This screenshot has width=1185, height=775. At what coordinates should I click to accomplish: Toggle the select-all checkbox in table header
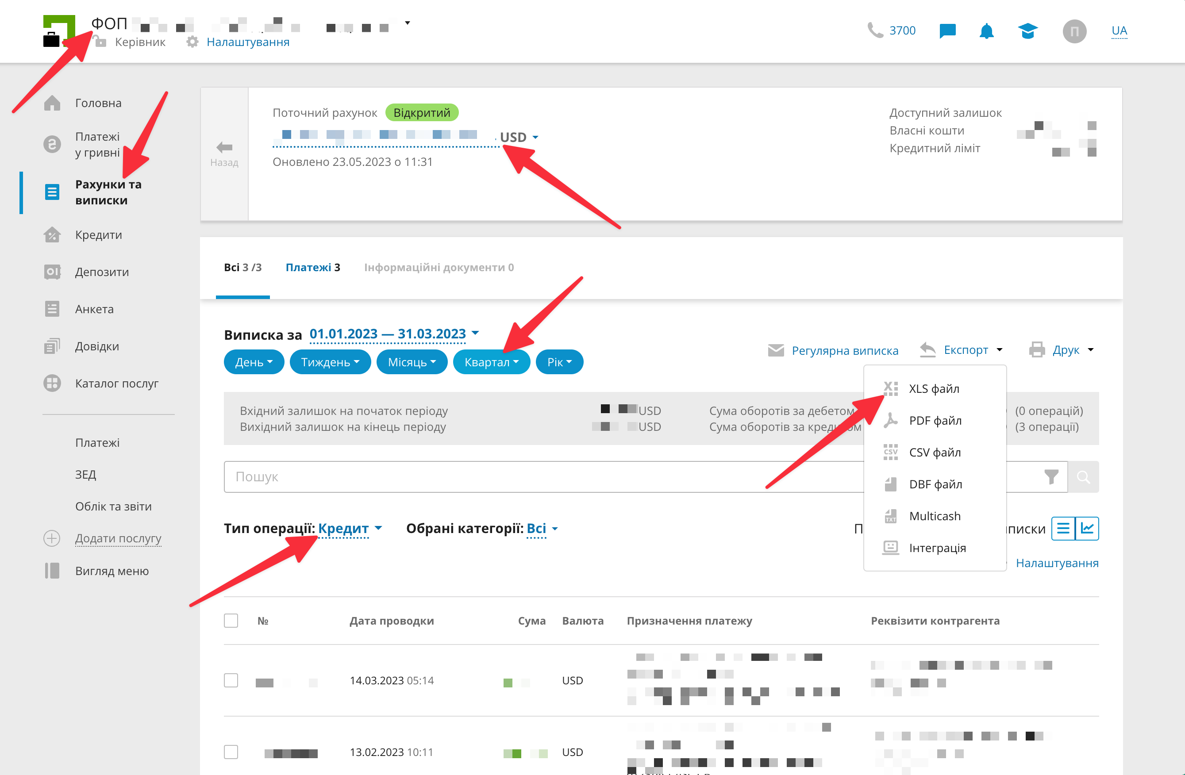(x=231, y=620)
